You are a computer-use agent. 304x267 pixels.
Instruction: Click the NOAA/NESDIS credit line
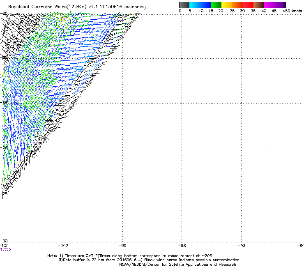pyautogui.click(x=177, y=265)
